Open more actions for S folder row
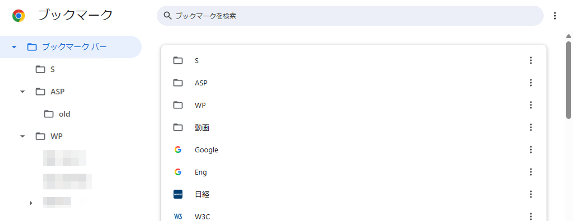573x221 pixels. click(530, 61)
